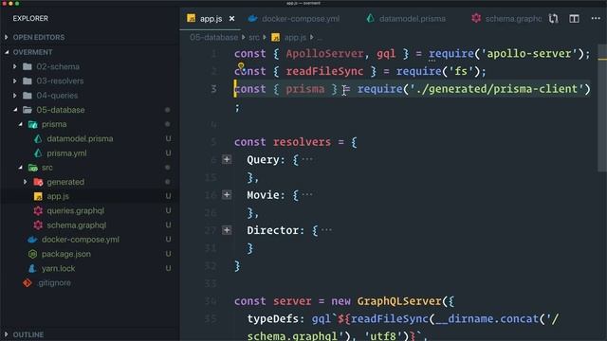607x341 pixels.
Task: Open .gitignore in the explorer
Action: click(54, 282)
